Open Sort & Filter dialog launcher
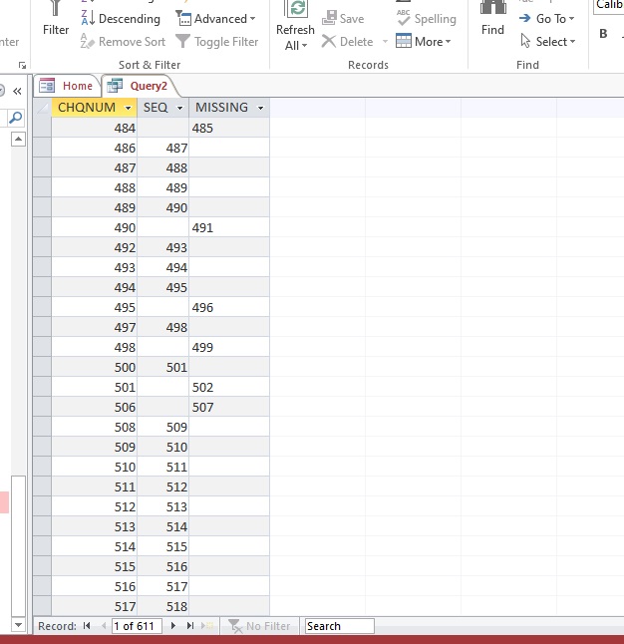 coord(23,65)
